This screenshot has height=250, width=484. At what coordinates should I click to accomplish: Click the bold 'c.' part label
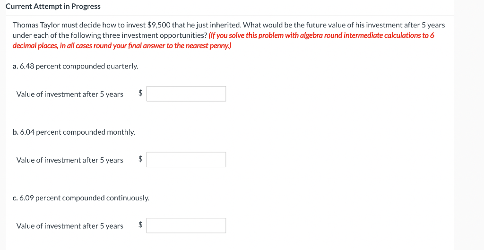pyautogui.click(x=16, y=198)
